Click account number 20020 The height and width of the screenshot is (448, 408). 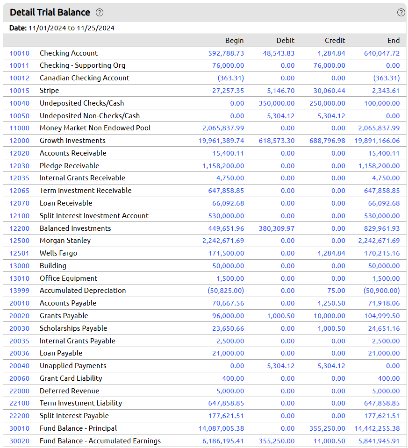coord(20,316)
